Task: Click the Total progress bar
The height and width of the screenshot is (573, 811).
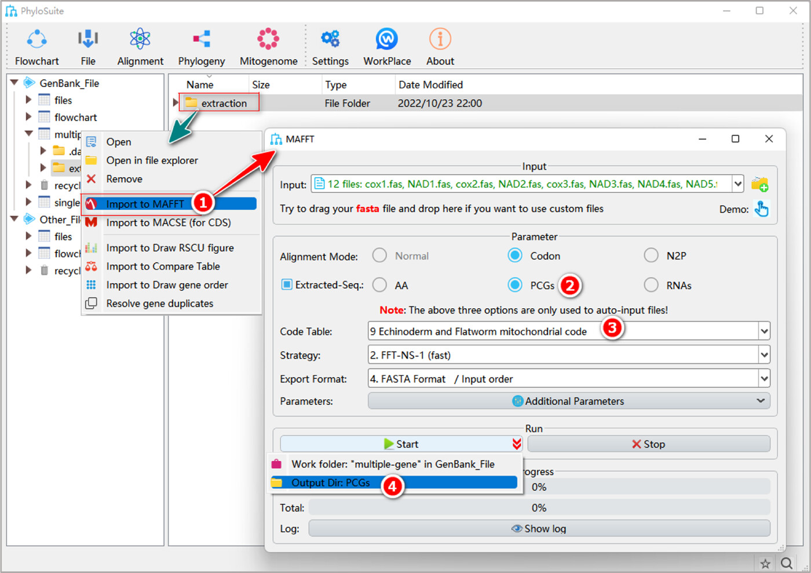Action: 539,508
